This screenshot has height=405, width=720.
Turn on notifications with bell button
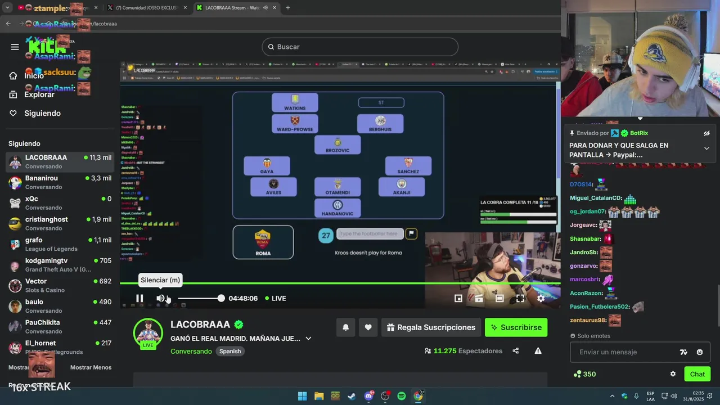[x=345, y=327]
